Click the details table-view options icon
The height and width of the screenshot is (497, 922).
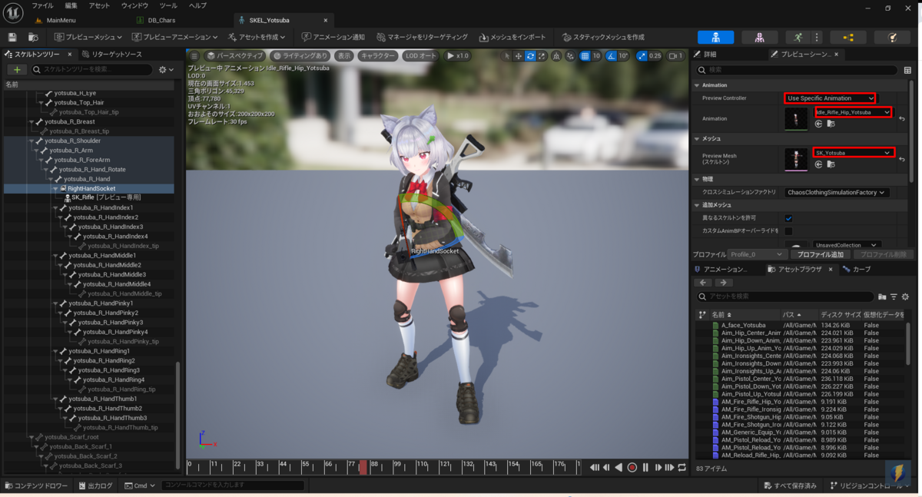click(x=907, y=70)
